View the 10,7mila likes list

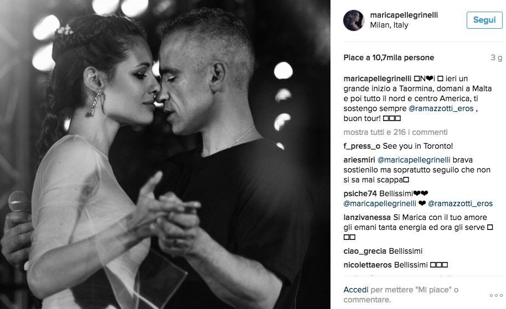(x=389, y=57)
